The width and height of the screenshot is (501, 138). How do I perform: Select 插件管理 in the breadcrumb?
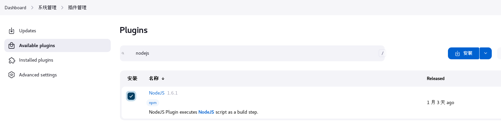tap(77, 8)
